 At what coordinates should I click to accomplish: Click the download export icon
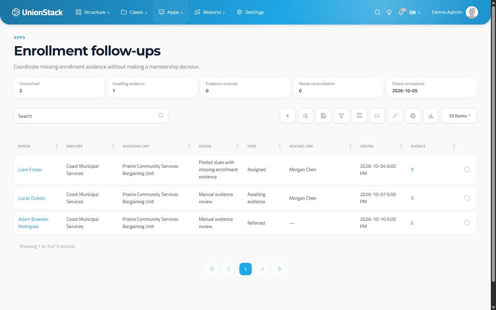(431, 116)
